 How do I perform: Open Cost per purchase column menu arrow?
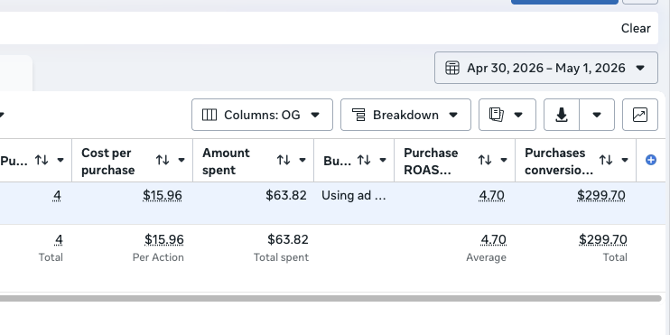tap(181, 160)
